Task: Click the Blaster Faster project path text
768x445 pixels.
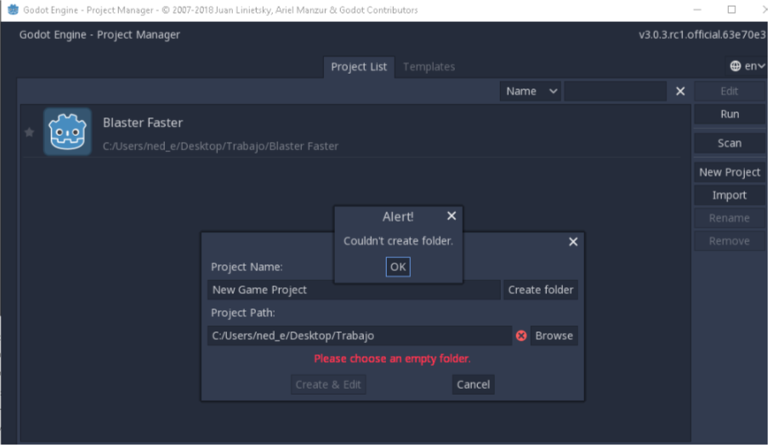Action: 220,146
